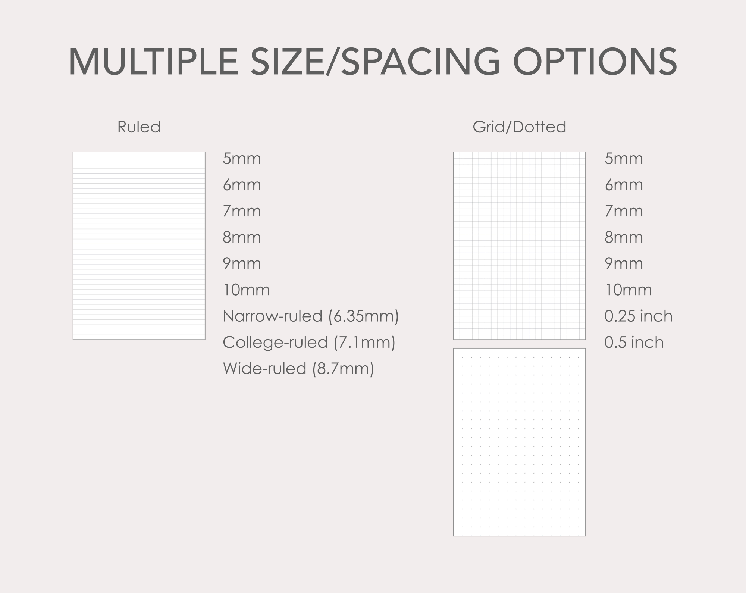Select 6mm ruled spacing option
746x593 pixels.
pyautogui.click(x=242, y=185)
